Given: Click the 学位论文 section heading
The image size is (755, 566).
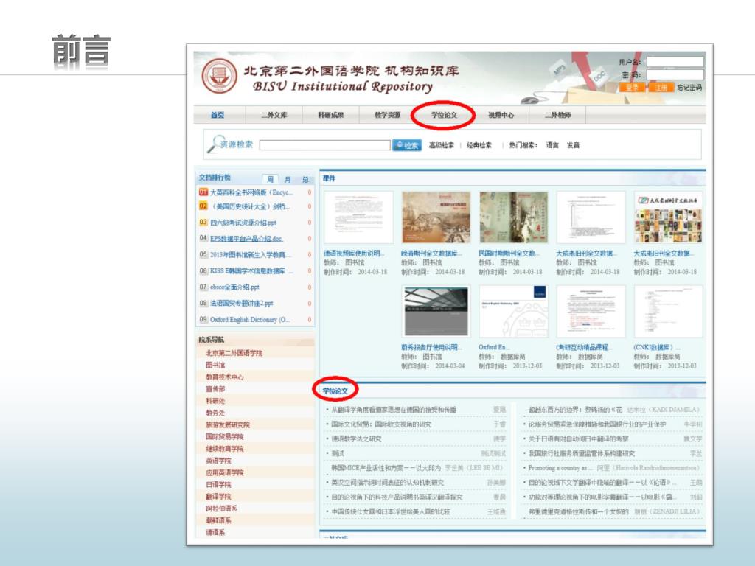Looking at the screenshot, I should click(335, 391).
